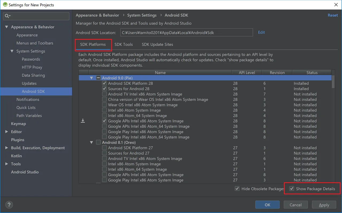This screenshot has width=342, height=213.
Task: Open Appearance settings page
Action: [27, 35]
